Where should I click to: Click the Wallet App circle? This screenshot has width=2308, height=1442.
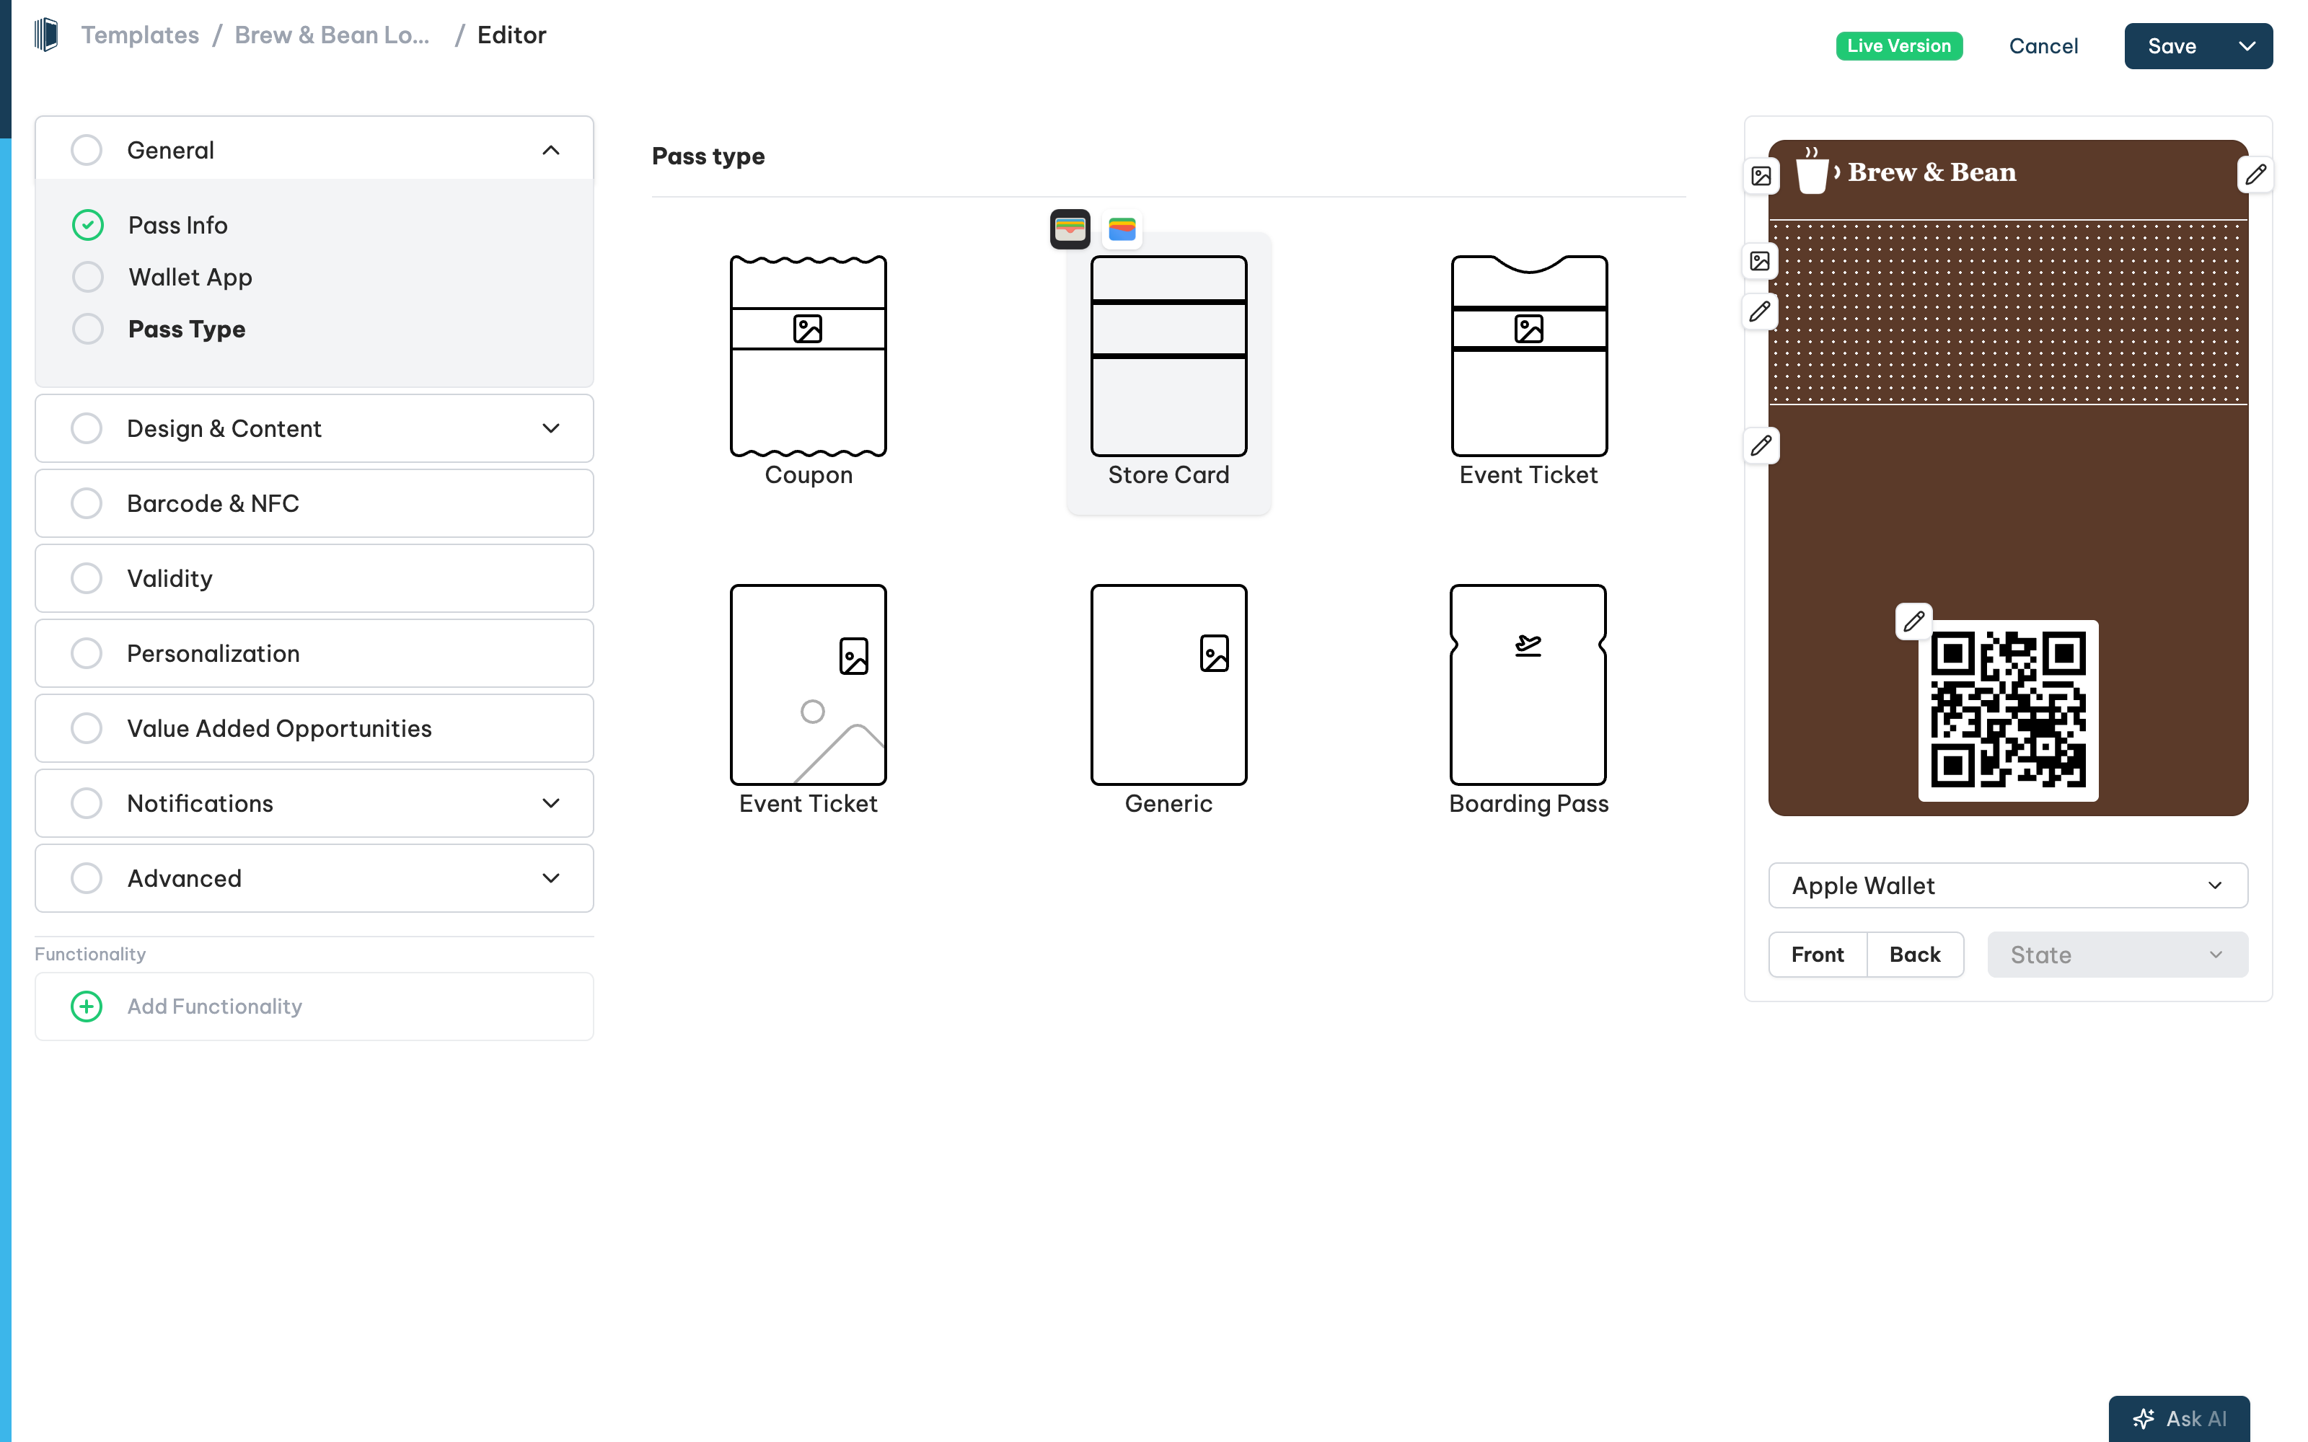point(88,277)
